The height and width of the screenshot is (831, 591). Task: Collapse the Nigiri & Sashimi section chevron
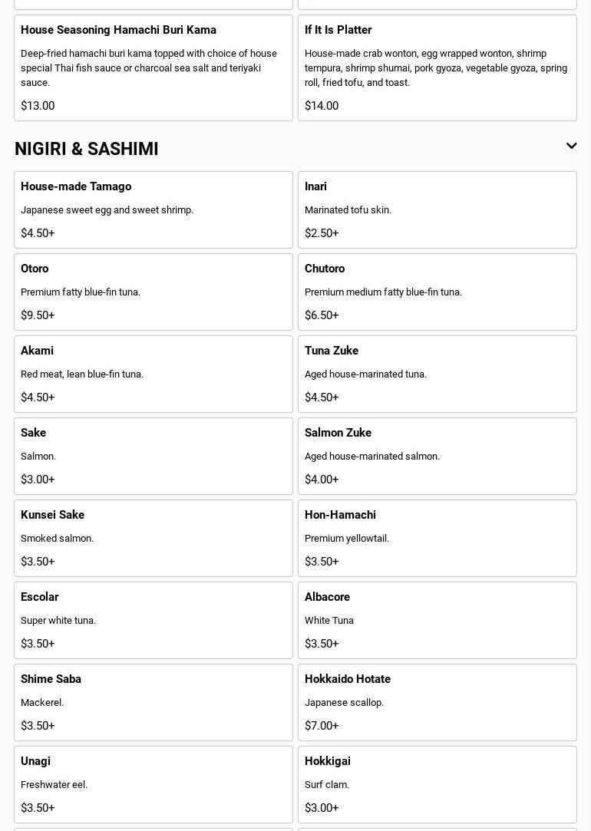571,146
